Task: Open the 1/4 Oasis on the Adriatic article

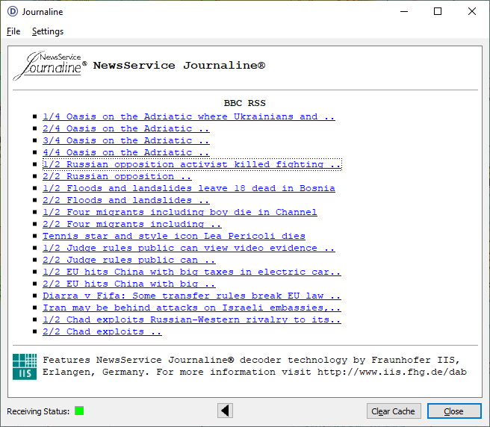Action: (x=188, y=116)
